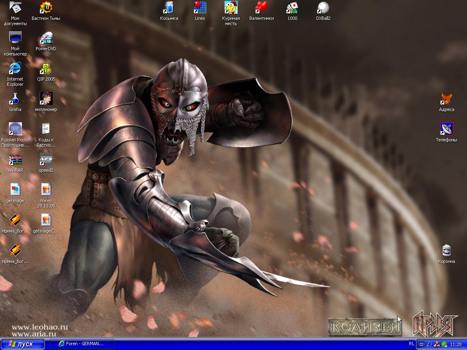Click the green flower tray icon
This screenshot has height=350, width=467.
pos(444,344)
